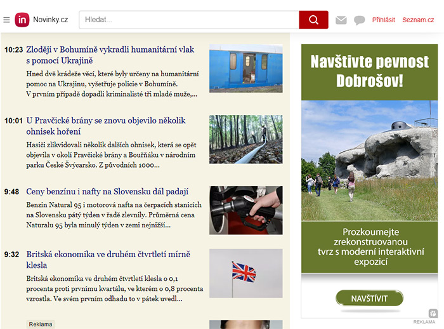The width and height of the screenshot is (444, 329).
Task: Open the mail envelope icon
Action: click(x=341, y=20)
